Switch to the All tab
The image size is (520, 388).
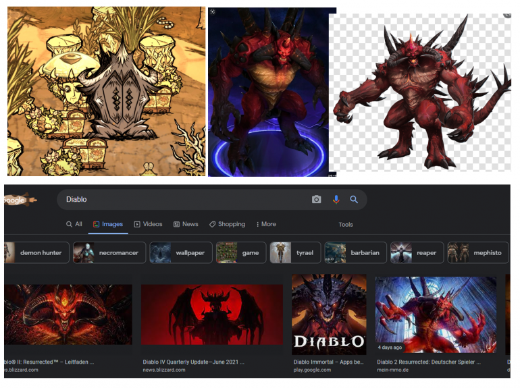(x=74, y=224)
